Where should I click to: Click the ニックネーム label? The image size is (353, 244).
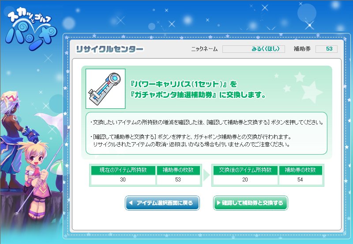204,49
